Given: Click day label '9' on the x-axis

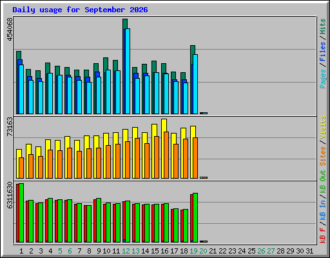Looking at the screenshot, I should (x=99, y=251).
